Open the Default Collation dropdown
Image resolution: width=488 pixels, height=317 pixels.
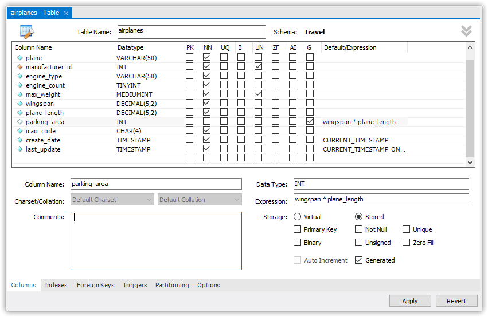[200, 200]
